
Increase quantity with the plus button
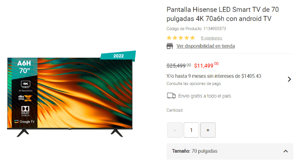coord(208,130)
